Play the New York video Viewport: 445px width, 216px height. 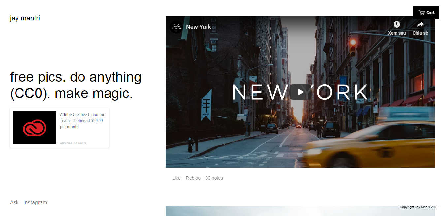pyautogui.click(x=300, y=92)
